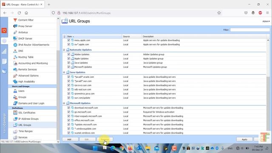Select the Java Updates item row
272x153 pixels.
[164, 63]
